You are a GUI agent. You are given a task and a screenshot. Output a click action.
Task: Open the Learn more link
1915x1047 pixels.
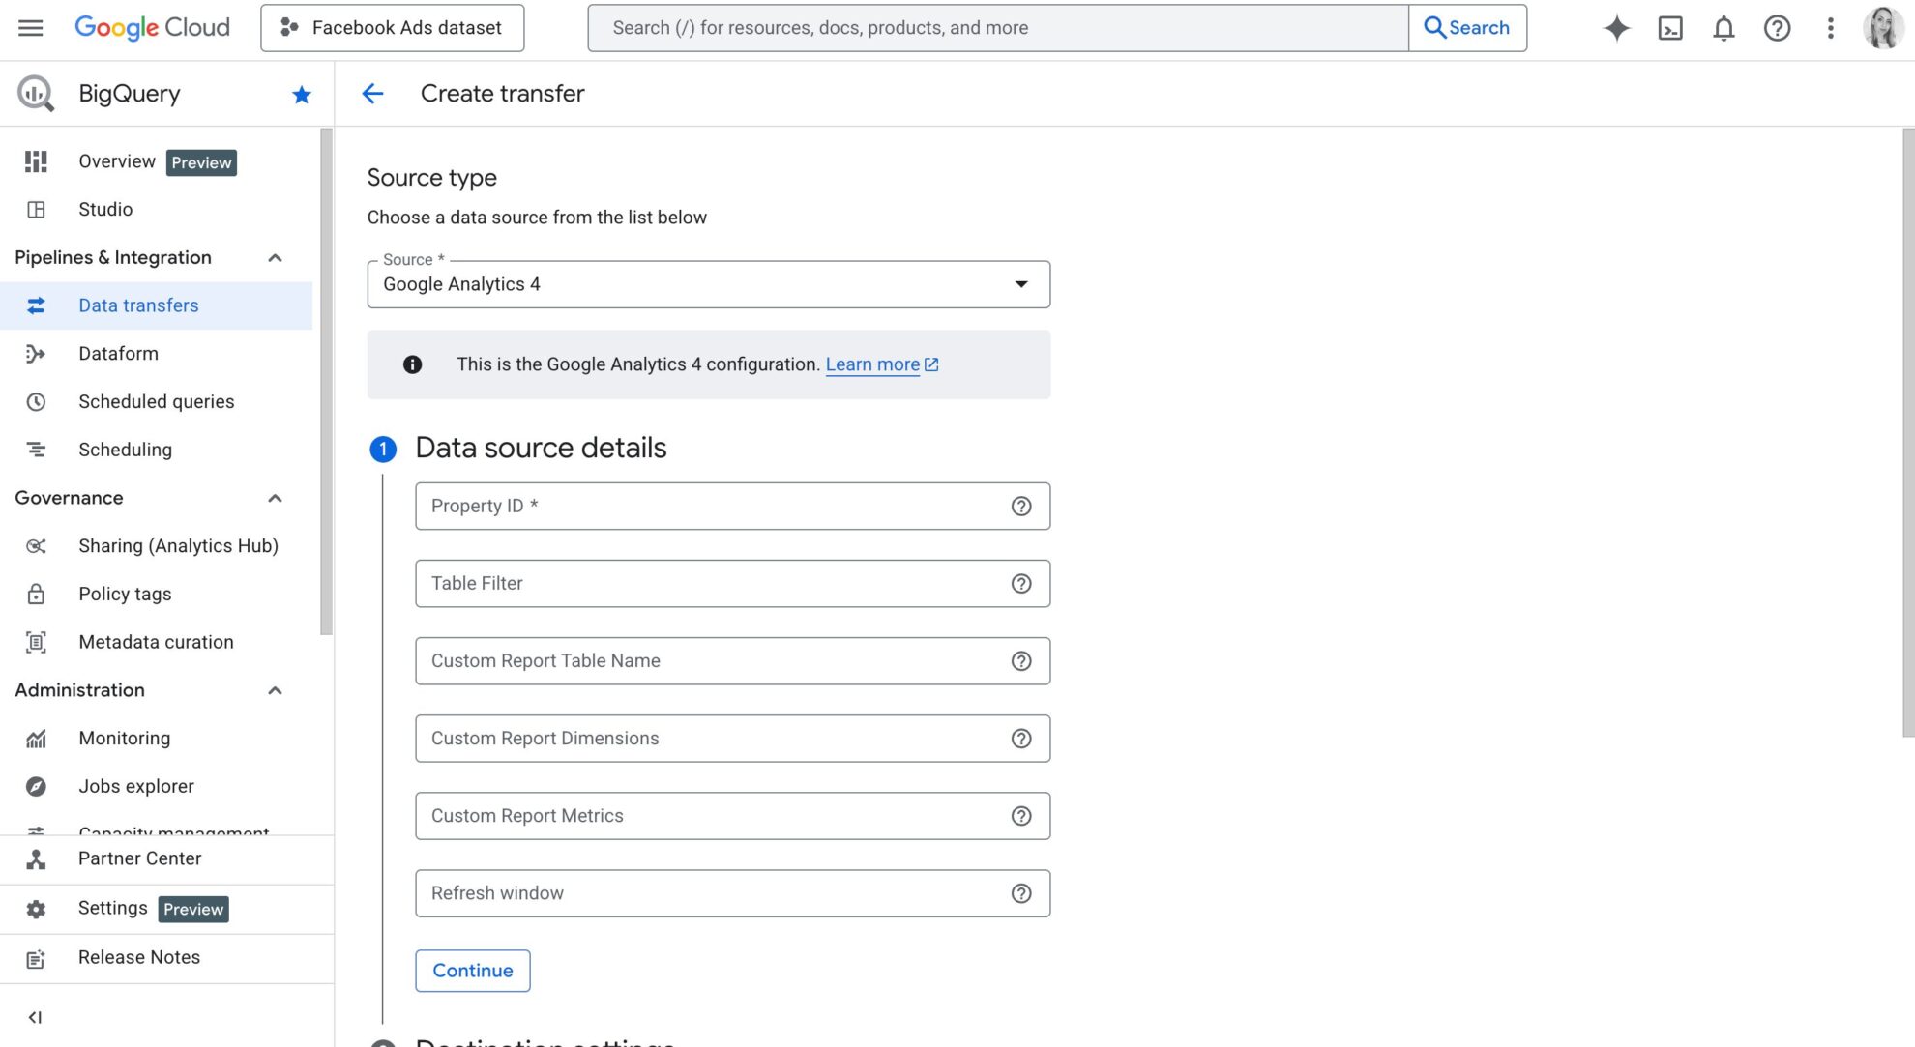coord(881,364)
